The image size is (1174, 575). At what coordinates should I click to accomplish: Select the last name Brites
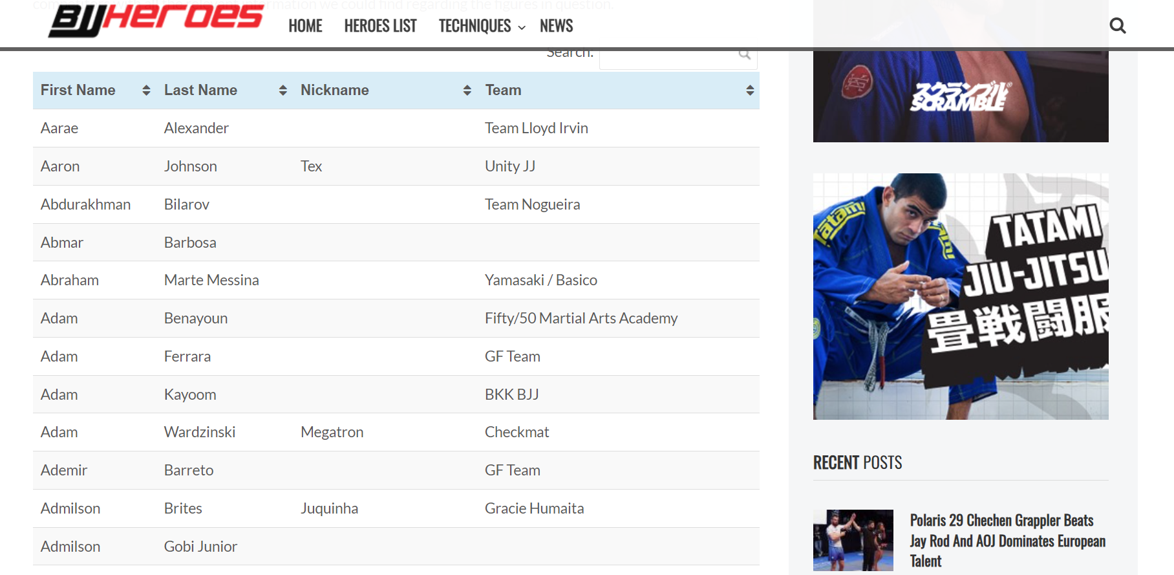[183, 508]
